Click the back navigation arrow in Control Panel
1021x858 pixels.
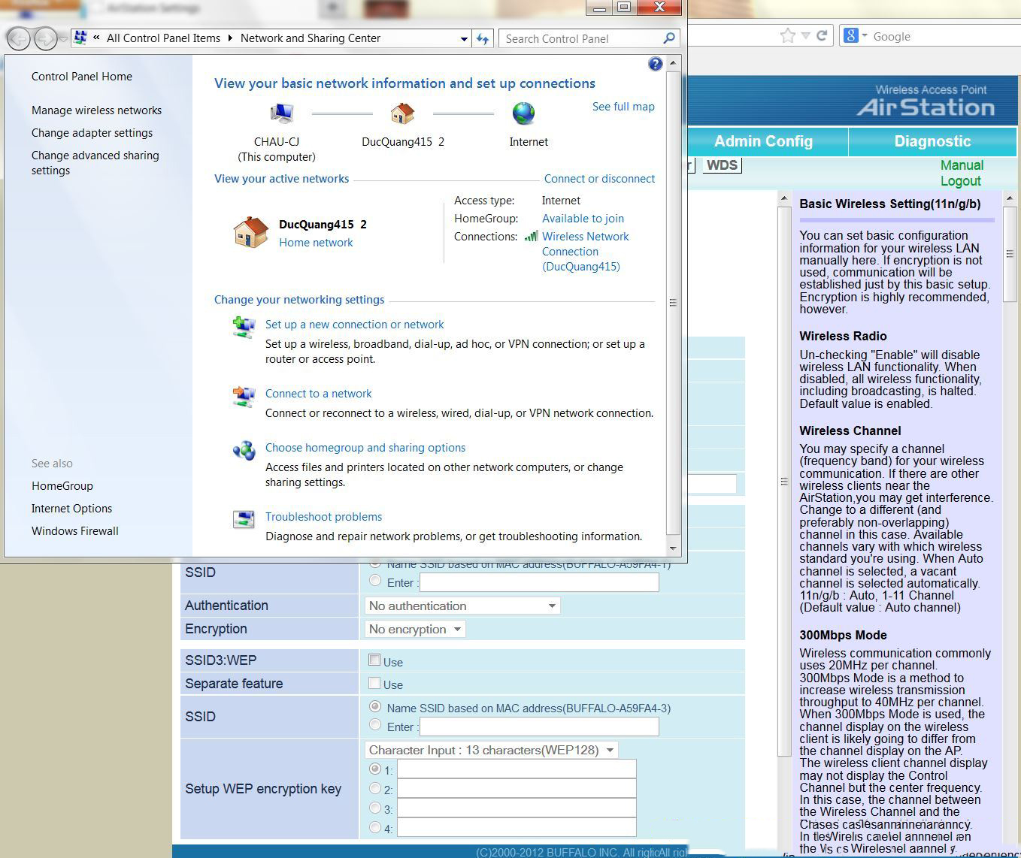[x=19, y=38]
